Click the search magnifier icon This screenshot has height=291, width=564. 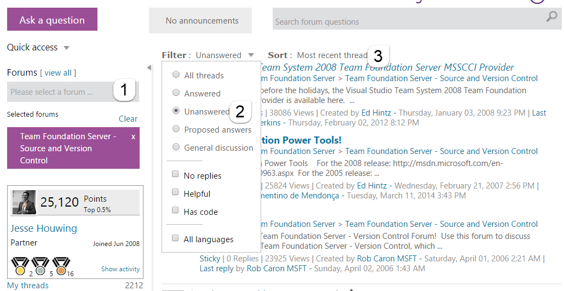tap(551, 16)
